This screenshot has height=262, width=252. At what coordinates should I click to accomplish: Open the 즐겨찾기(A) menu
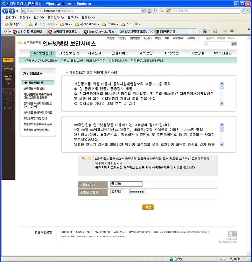56,18
